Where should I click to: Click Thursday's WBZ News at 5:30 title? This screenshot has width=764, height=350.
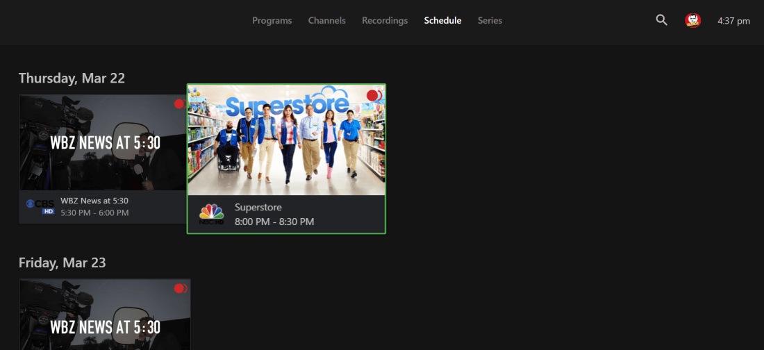point(94,201)
